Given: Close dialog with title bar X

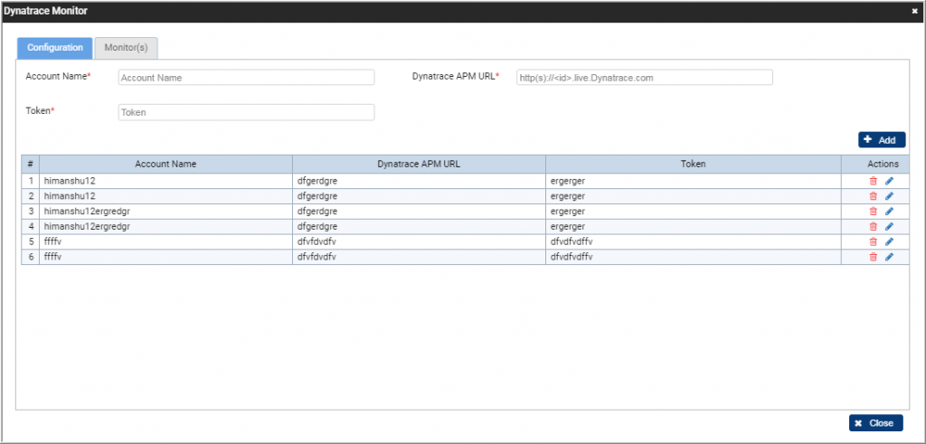Looking at the screenshot, I should tap(914, 11).
